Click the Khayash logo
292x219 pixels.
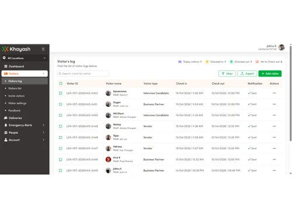[16, 49]
